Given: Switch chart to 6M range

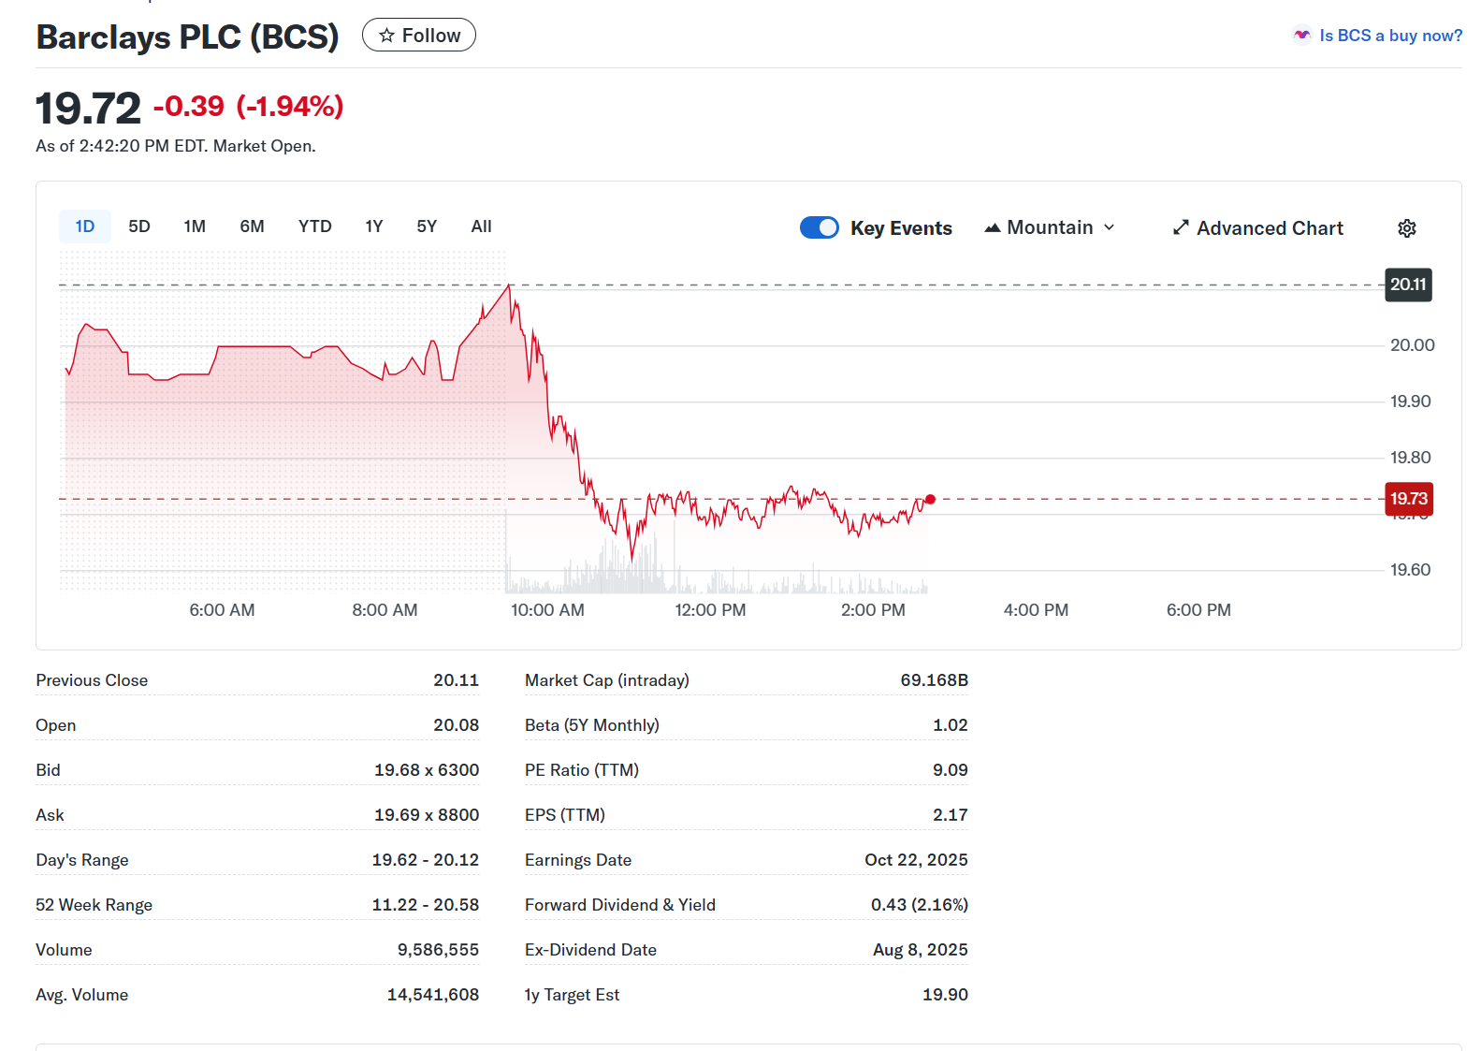Looking at the screenshot, I should [x=252, y=226].
